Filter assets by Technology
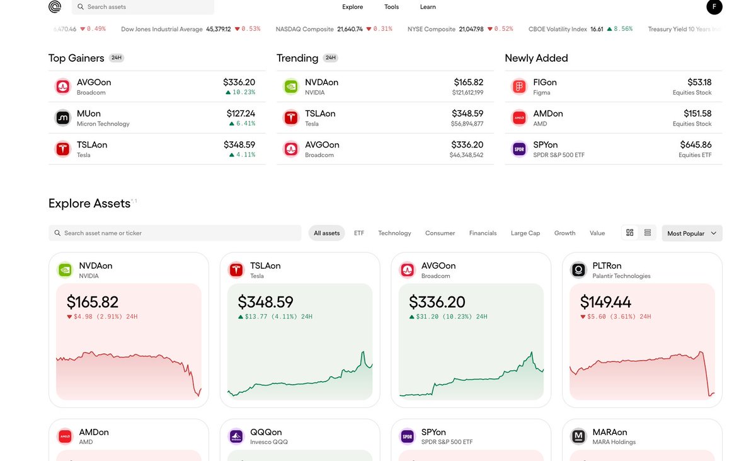The image size is (756, 461). [x=394, y=233]
